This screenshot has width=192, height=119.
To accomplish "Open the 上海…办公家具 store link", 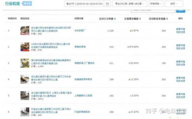I will tap(83, 96).
